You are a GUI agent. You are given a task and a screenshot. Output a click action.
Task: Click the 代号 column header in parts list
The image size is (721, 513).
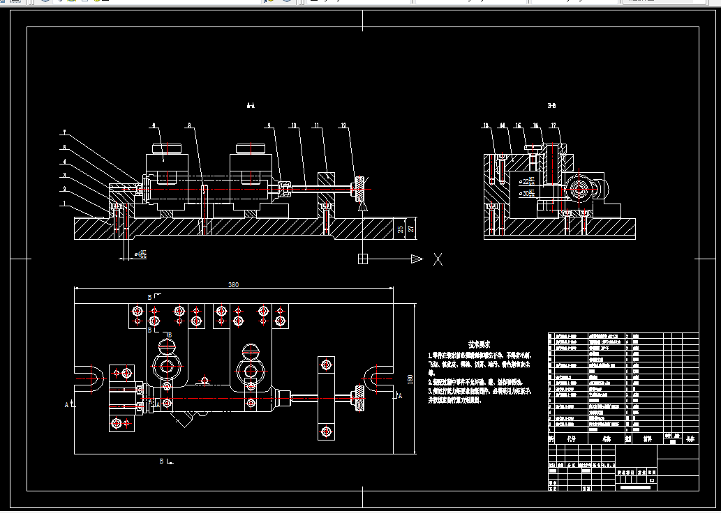click(571, 439)
